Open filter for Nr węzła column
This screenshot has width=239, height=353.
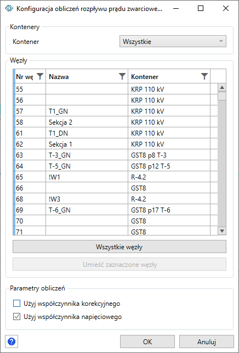click(x=40, y=76)
